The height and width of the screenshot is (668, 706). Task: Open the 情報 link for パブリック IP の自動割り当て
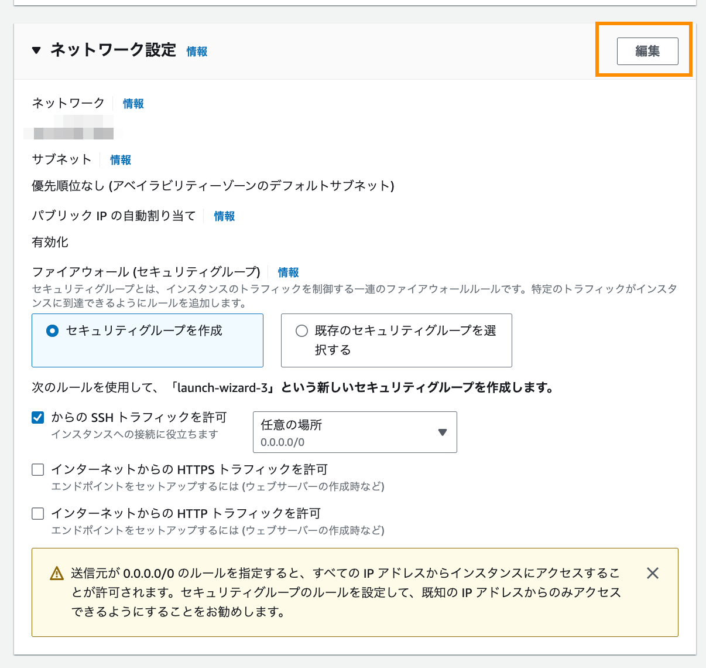(x=224, y=216)
